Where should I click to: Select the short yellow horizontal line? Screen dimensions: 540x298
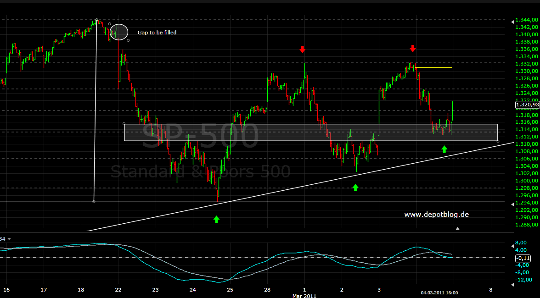pos(434,68)
